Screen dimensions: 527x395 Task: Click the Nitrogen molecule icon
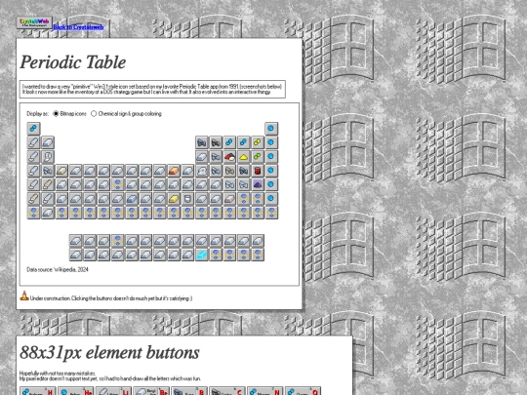pyautogui.click(x=229, y=142)
